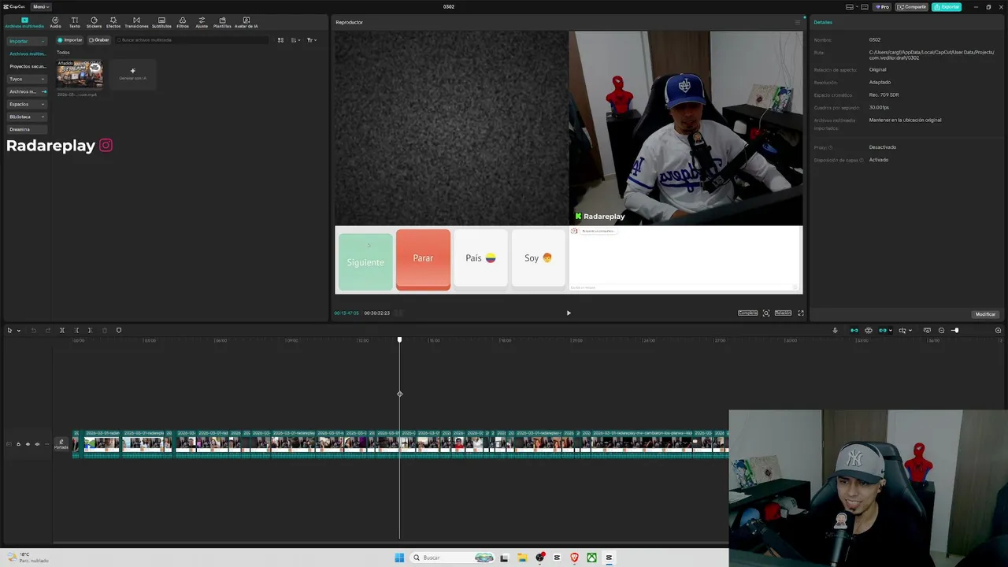Open the Detalles panel tab

pos(823,22)
